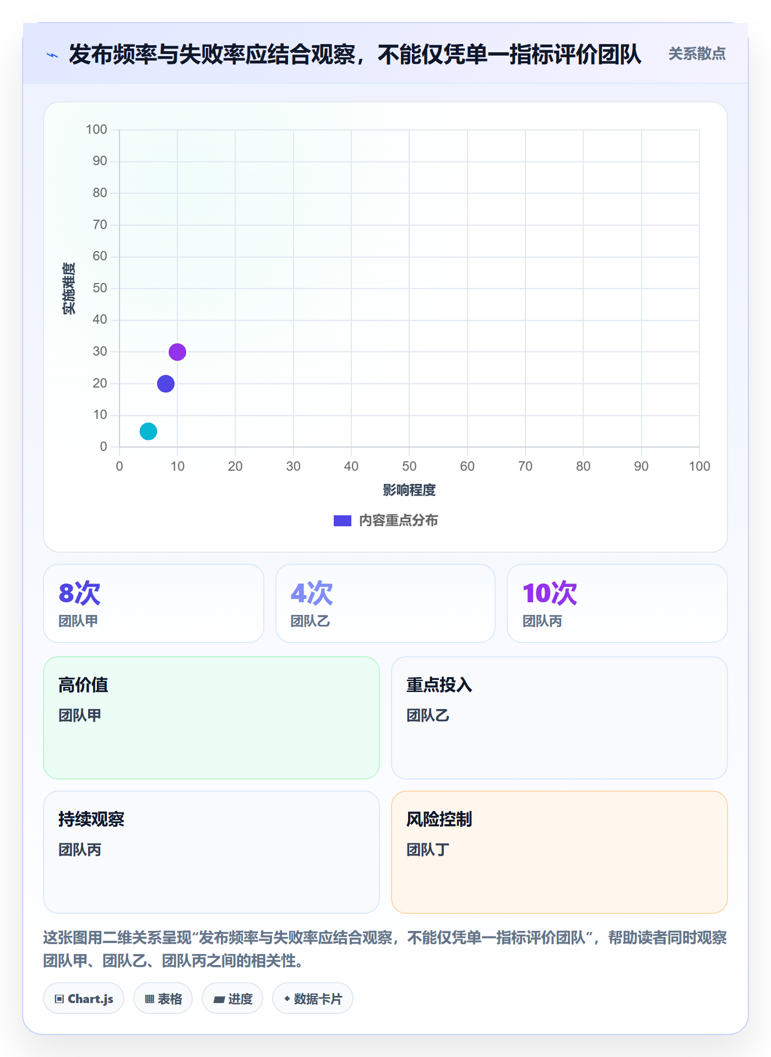Click the 进度 tag chip
This screenshot has width=771, height=1057.
(232, 999)
